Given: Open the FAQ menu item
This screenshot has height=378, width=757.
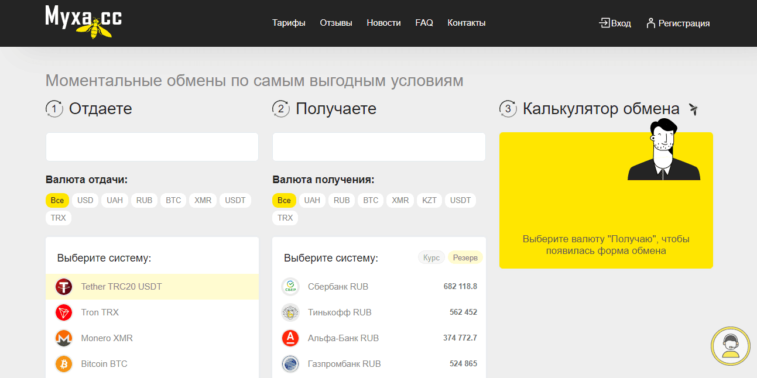Looking at the screenshot, I should (424, 23).
